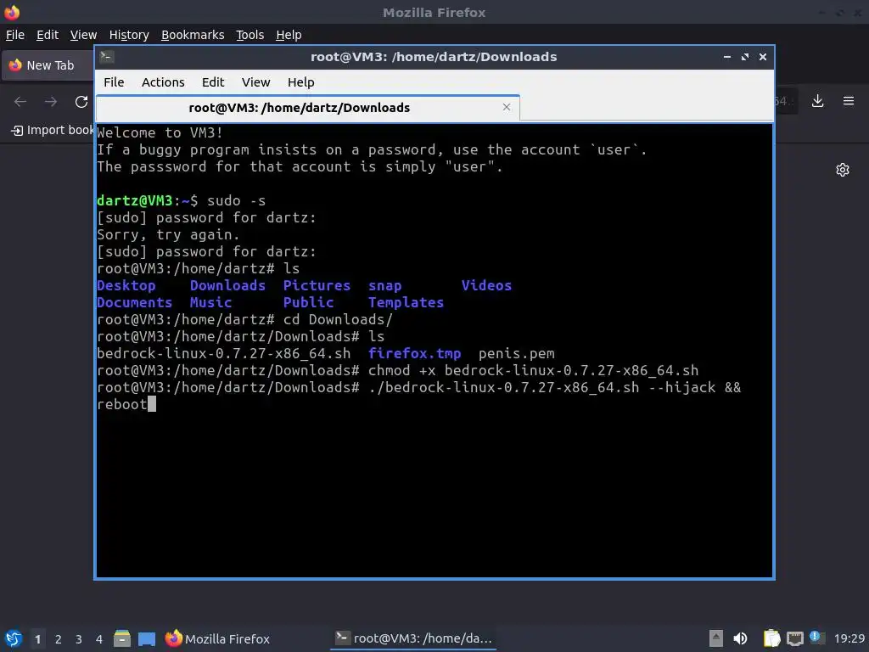Click update notifier tray icon
The height and width of the screenshot is (652, 869).
point(817,638)
